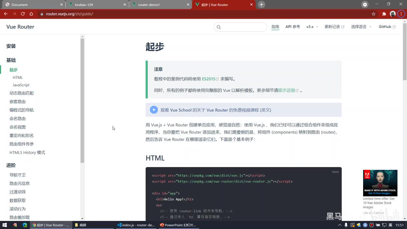
Task: Click the HTML section heading
Action: click(155, 158)
